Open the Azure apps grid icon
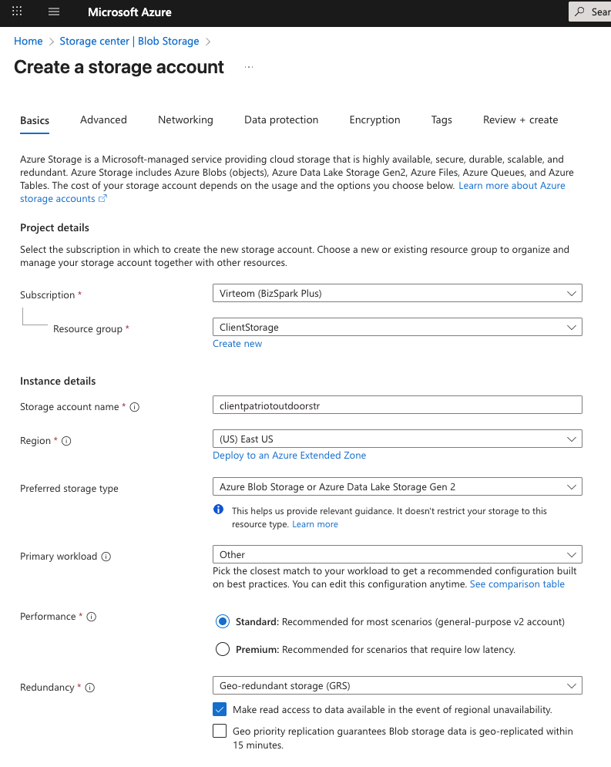This screenshot has width=611, height=767. click(x=17, y=12)
